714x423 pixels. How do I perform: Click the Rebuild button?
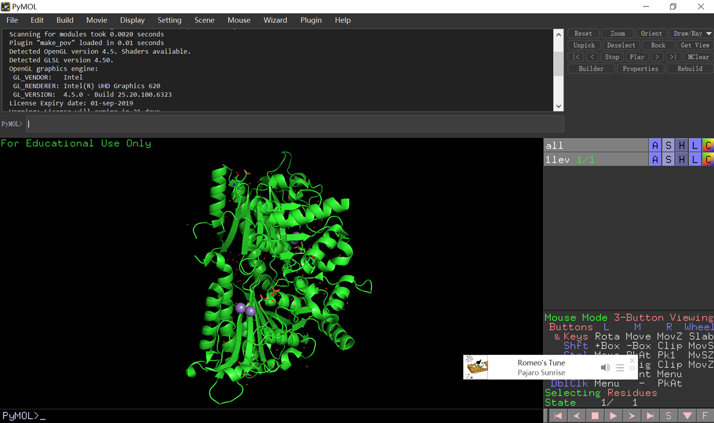[690, 69]
